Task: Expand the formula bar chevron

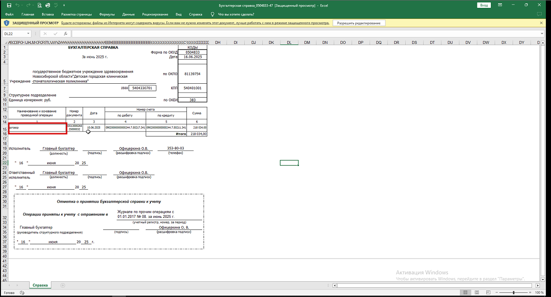Action: (x=542, y=34)
